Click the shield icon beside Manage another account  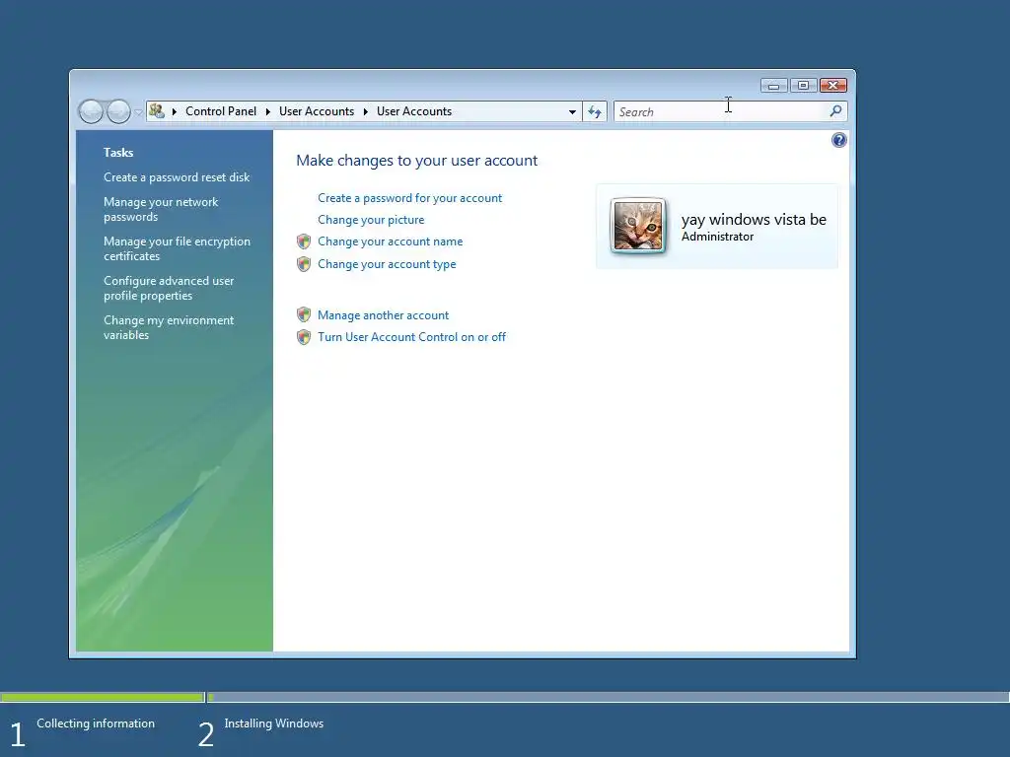tap(304, 314)
